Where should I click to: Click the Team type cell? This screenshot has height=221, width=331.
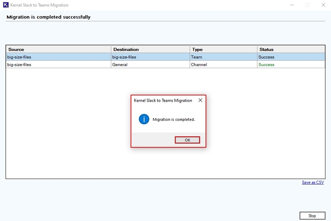pyautogui.click(x=223, y=57)
